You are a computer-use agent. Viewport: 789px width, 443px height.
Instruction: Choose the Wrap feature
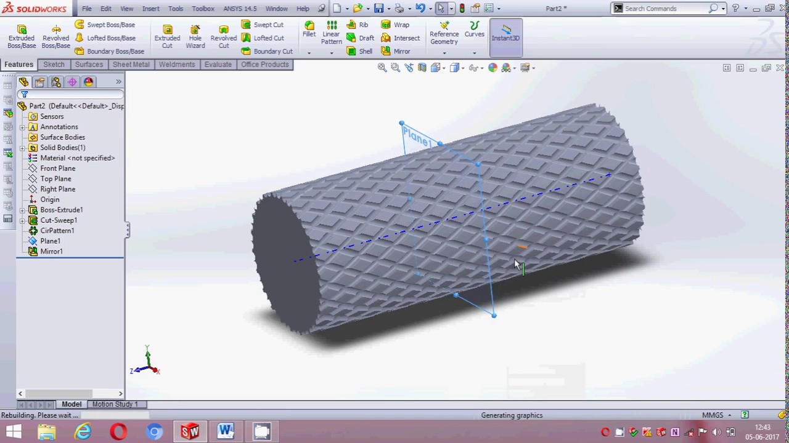click(395, 25)
